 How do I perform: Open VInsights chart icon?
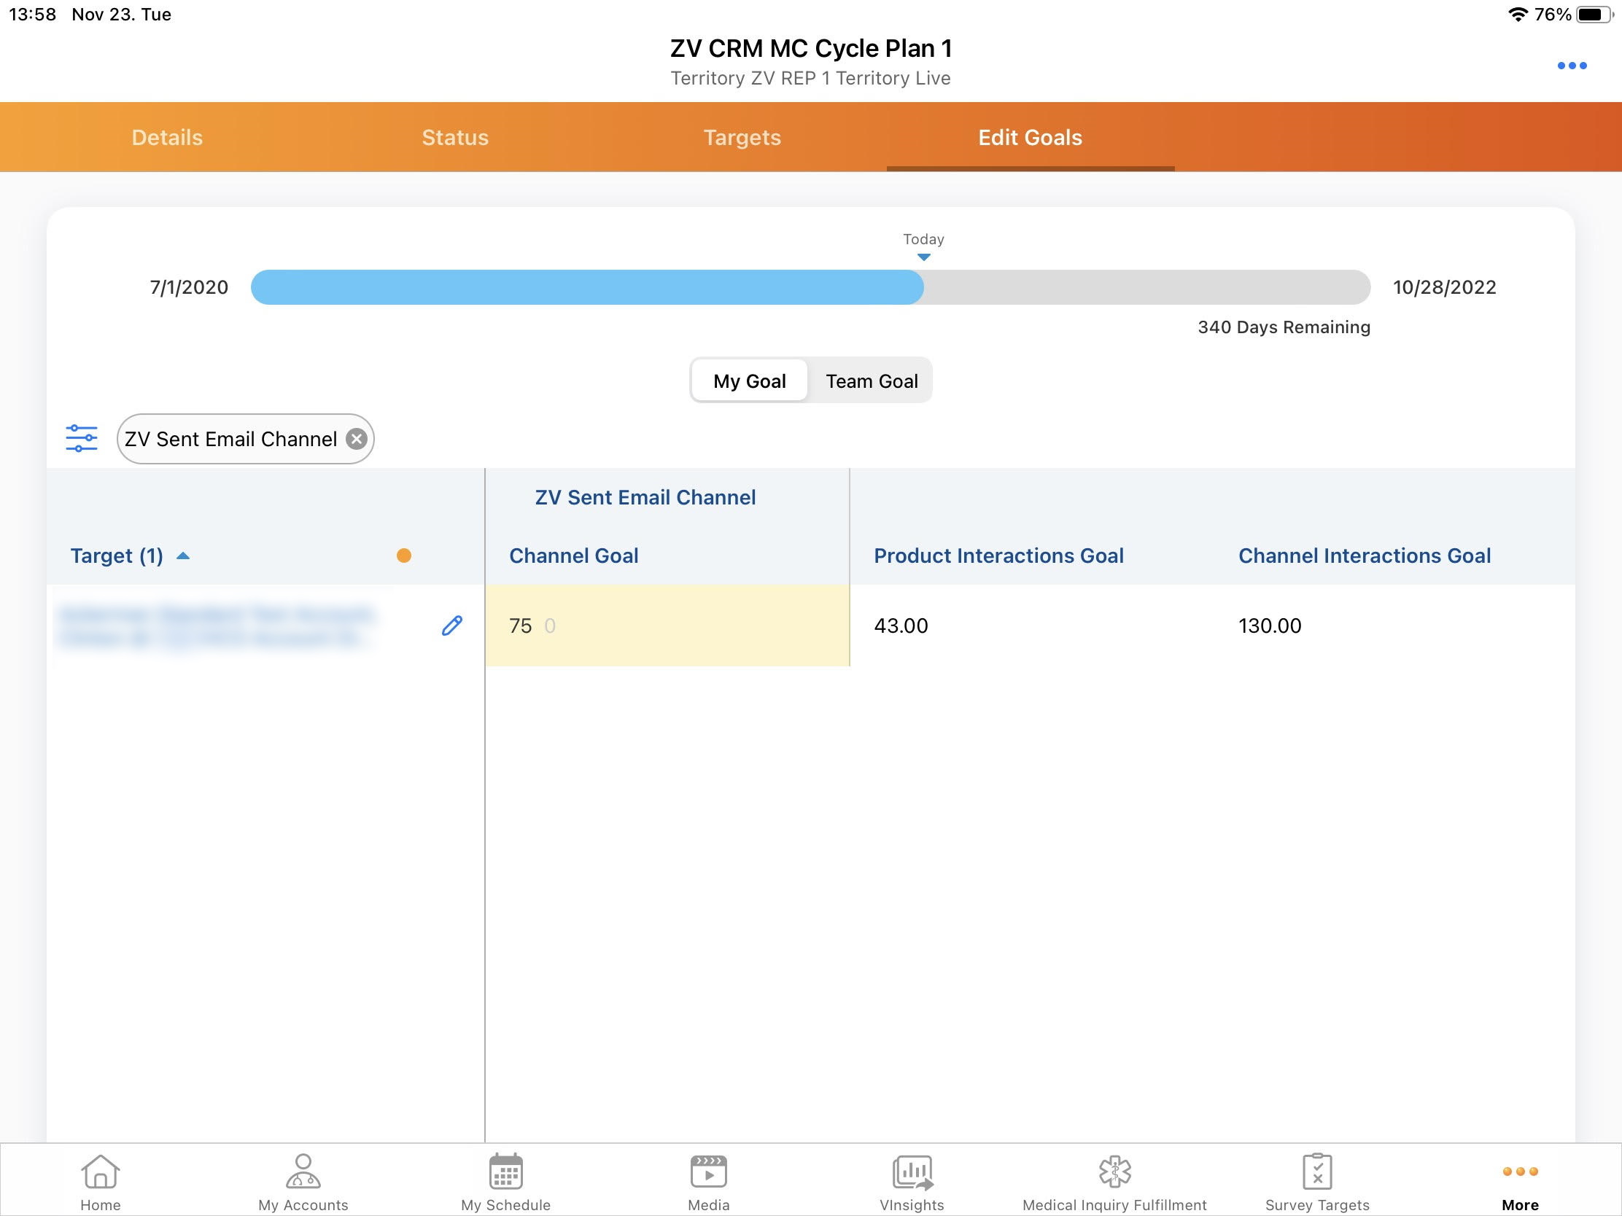click(x=912, y=1181)
